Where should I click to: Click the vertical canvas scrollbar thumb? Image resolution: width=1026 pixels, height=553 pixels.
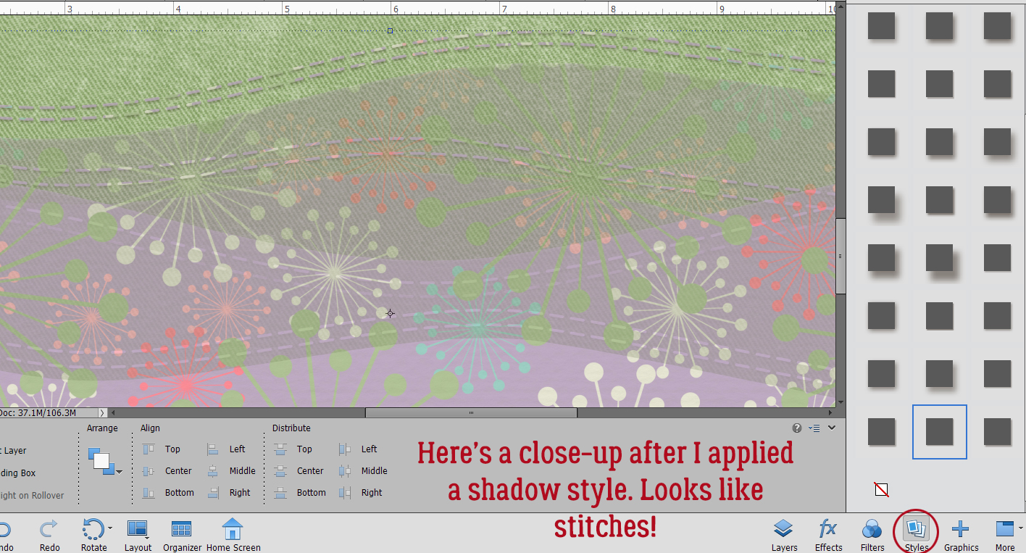click(x=841, y=256)
